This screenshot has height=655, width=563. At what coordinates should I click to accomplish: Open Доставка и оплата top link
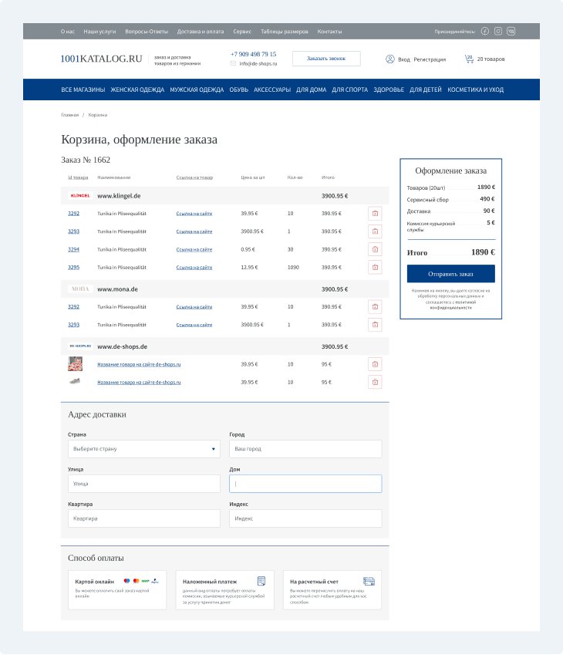click(x=201, y=32)
